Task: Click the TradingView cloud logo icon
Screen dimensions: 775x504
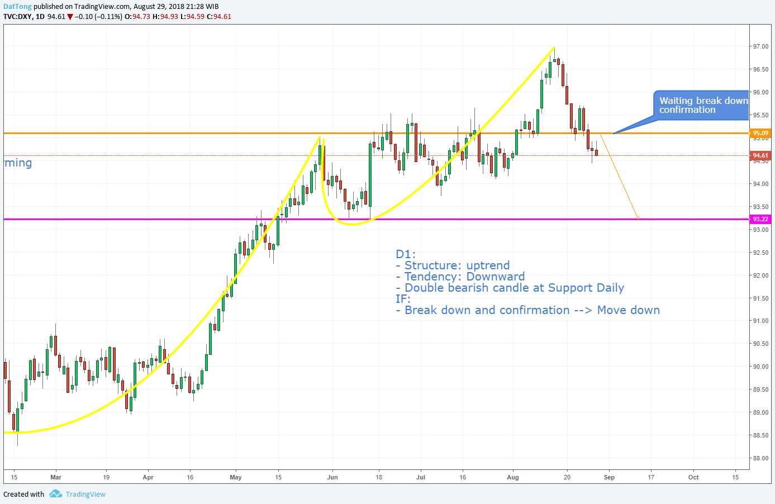Action: point(55,494)
